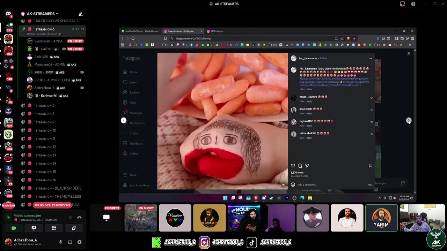This screenshot has width=447, height=251.
Task: Reload the page in streamed browser
Action: 133,38
